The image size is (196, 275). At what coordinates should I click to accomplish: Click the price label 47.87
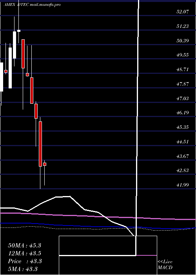(183, 84)
